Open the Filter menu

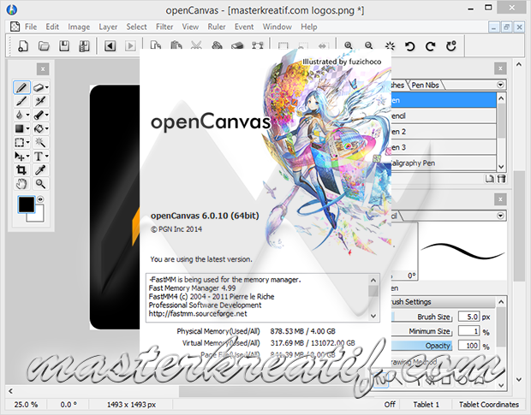pos(164,27)
